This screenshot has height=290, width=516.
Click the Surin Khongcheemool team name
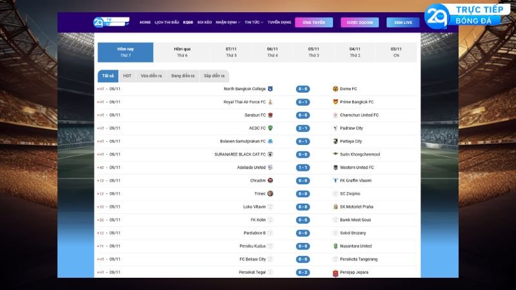click(360, 155)
